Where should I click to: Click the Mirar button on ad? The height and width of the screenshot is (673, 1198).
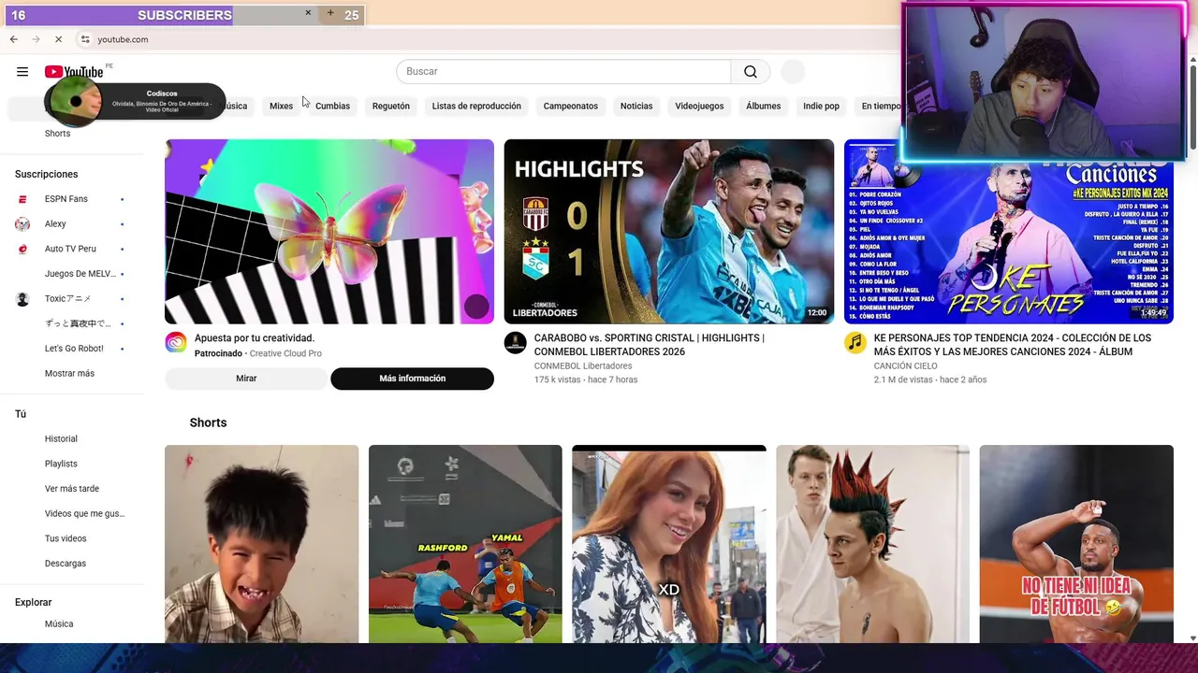pyautogui.click(x=246, y=379)
